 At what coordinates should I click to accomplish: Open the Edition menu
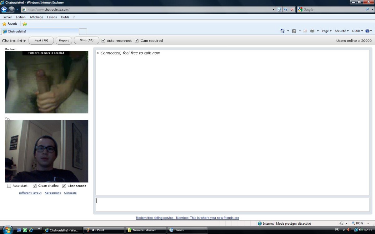coord(21,17)
